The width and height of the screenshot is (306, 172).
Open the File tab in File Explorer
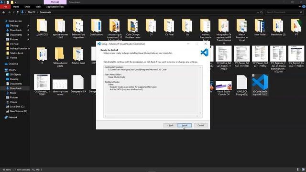coord(5,7)
